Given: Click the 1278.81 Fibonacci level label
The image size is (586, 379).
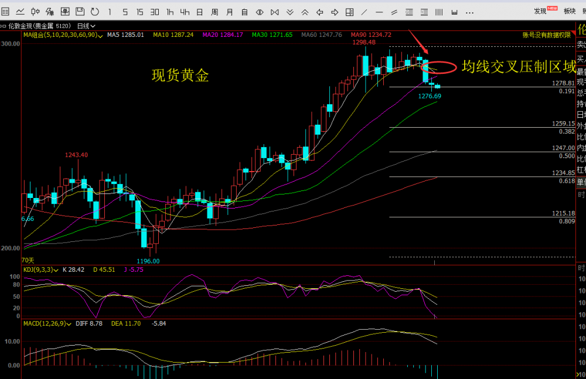Looking at the screenshot, I should pyautogui.click(x=564, y=83).
